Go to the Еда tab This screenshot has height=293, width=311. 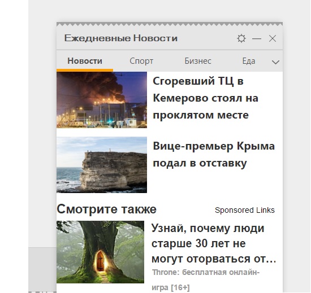(x=249, y=61)
